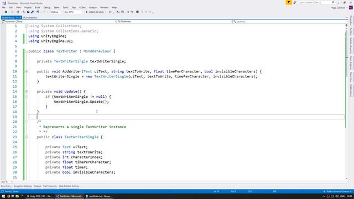The width and height of the screenshot is (354, 199).
Task: Open the Assembly-CSharp project dropdown
Action: click(x=59, y=22)
